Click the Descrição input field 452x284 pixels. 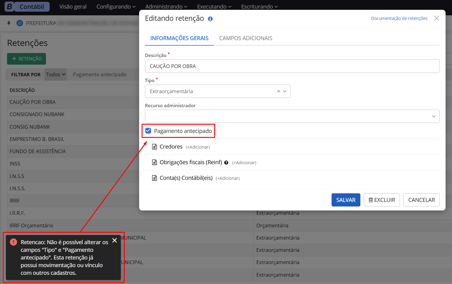pyautogui.click(x=292, y=66)
